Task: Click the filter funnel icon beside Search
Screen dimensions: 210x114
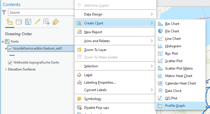Action: coord(4,12)
